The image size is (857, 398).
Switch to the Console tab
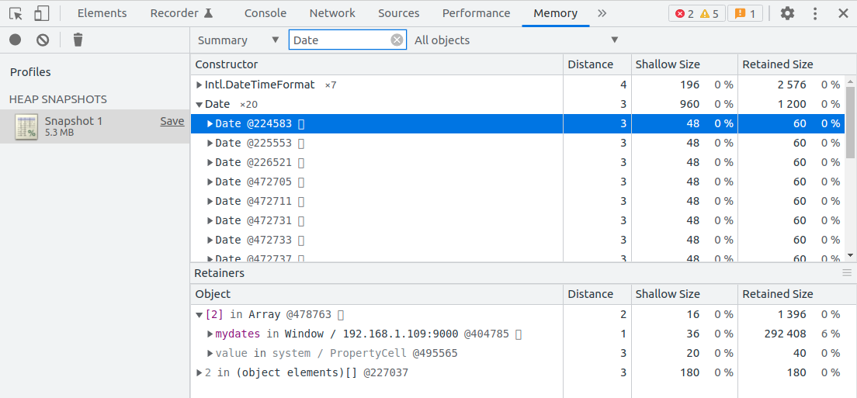pos(265,13)
